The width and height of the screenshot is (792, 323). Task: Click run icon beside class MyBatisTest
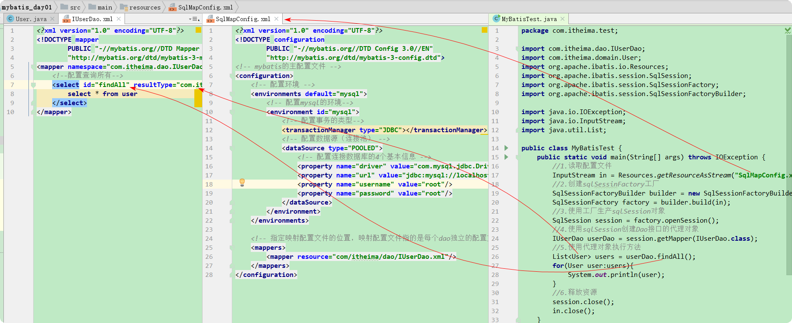pos(506,148)
